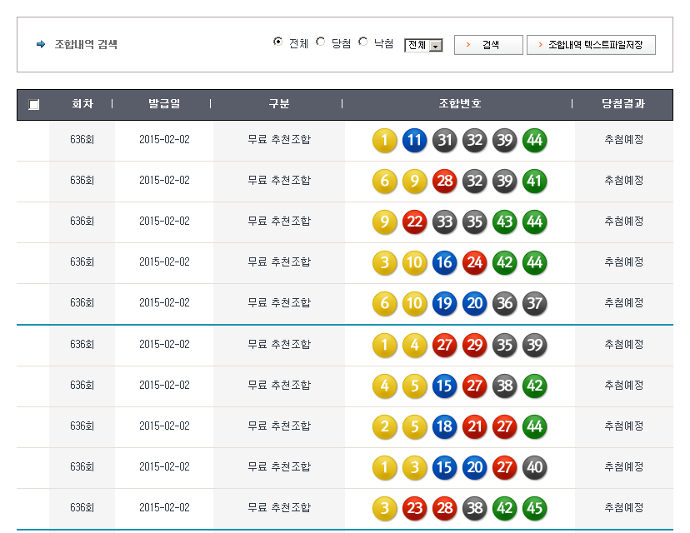
Task: Select the 전체 radio button
Action: click(x=278, y=42)
